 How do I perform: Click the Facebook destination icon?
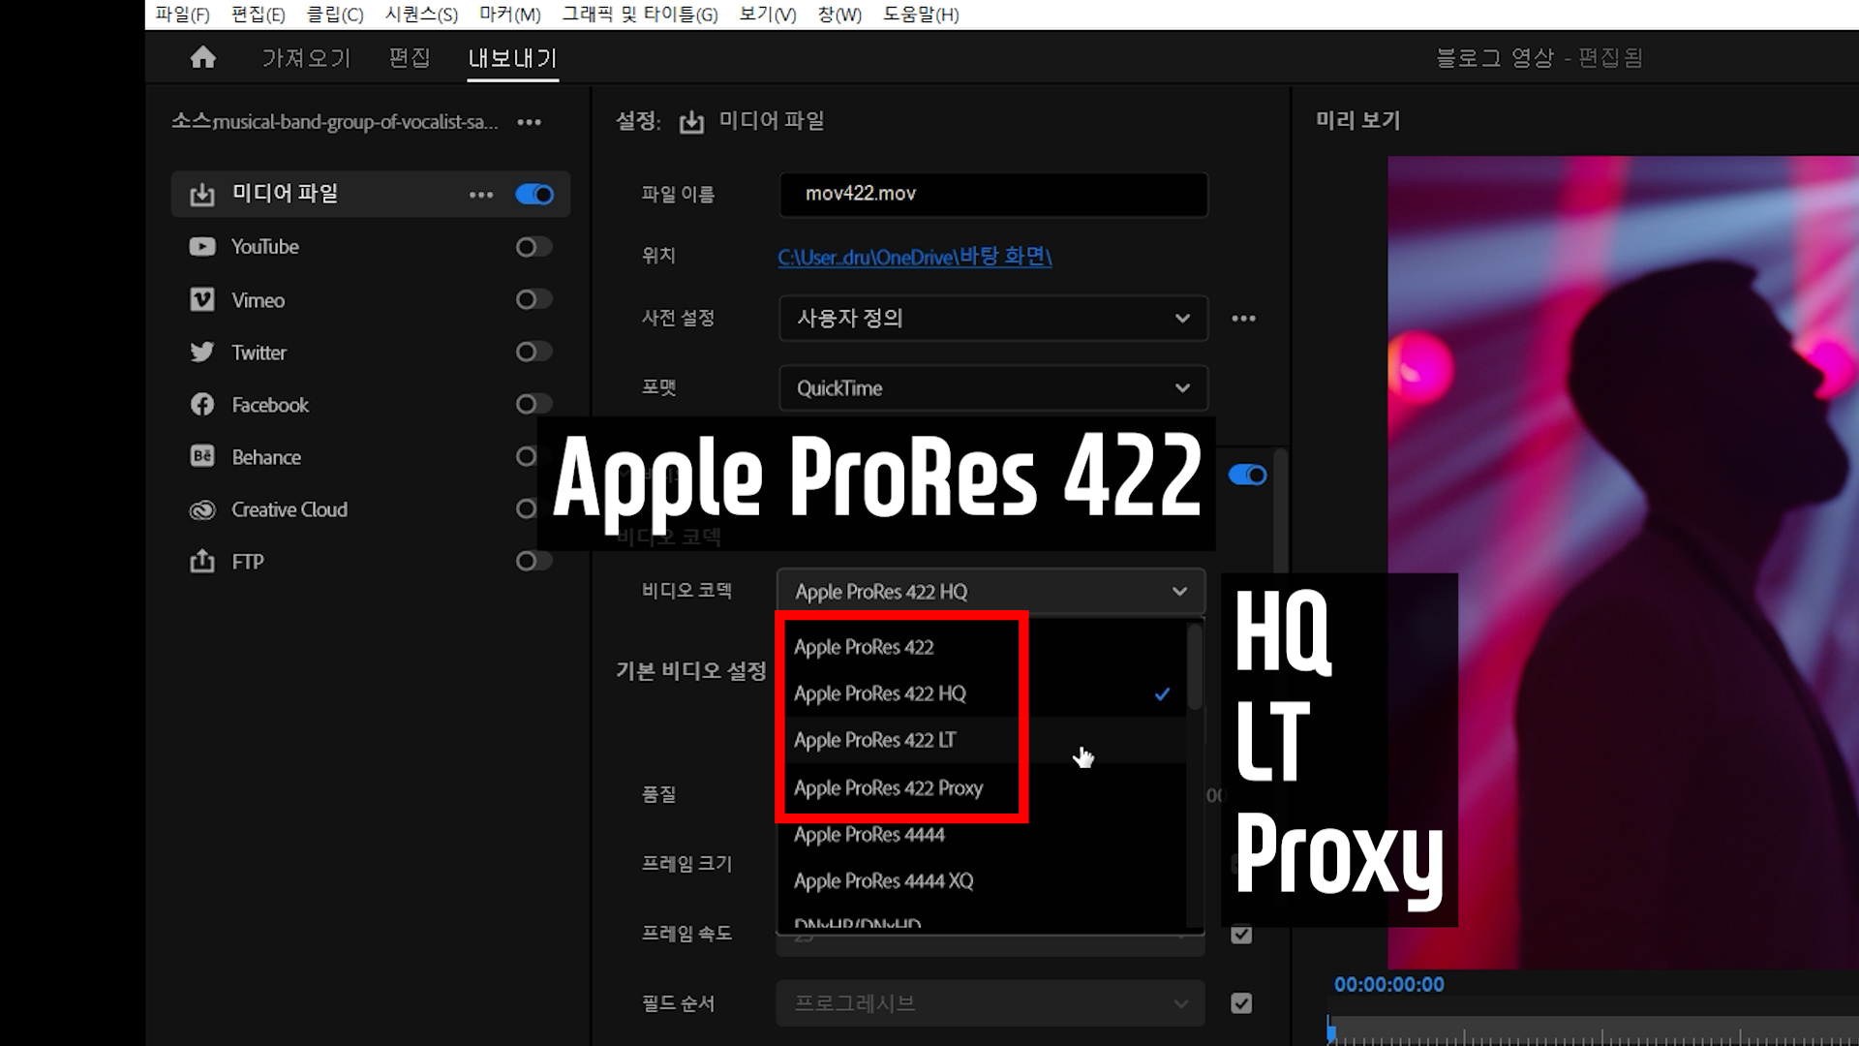point(202,405)
